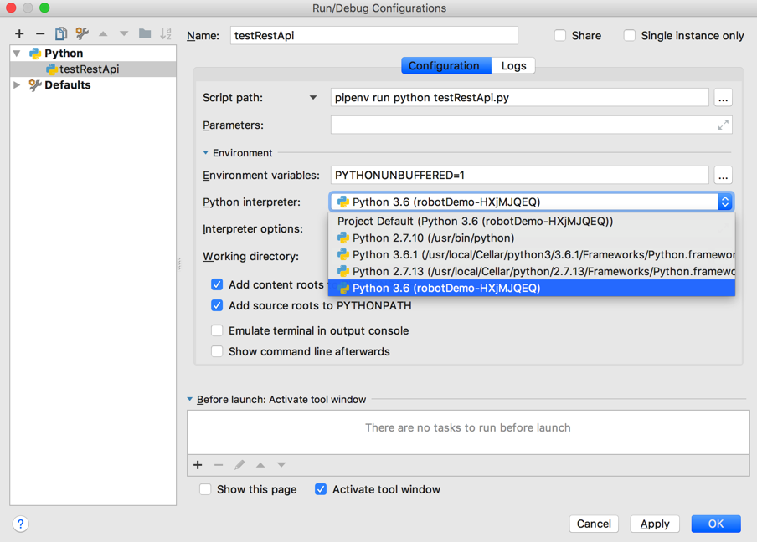
Task: Click the Cancel button
Action: tap(594, 524)
